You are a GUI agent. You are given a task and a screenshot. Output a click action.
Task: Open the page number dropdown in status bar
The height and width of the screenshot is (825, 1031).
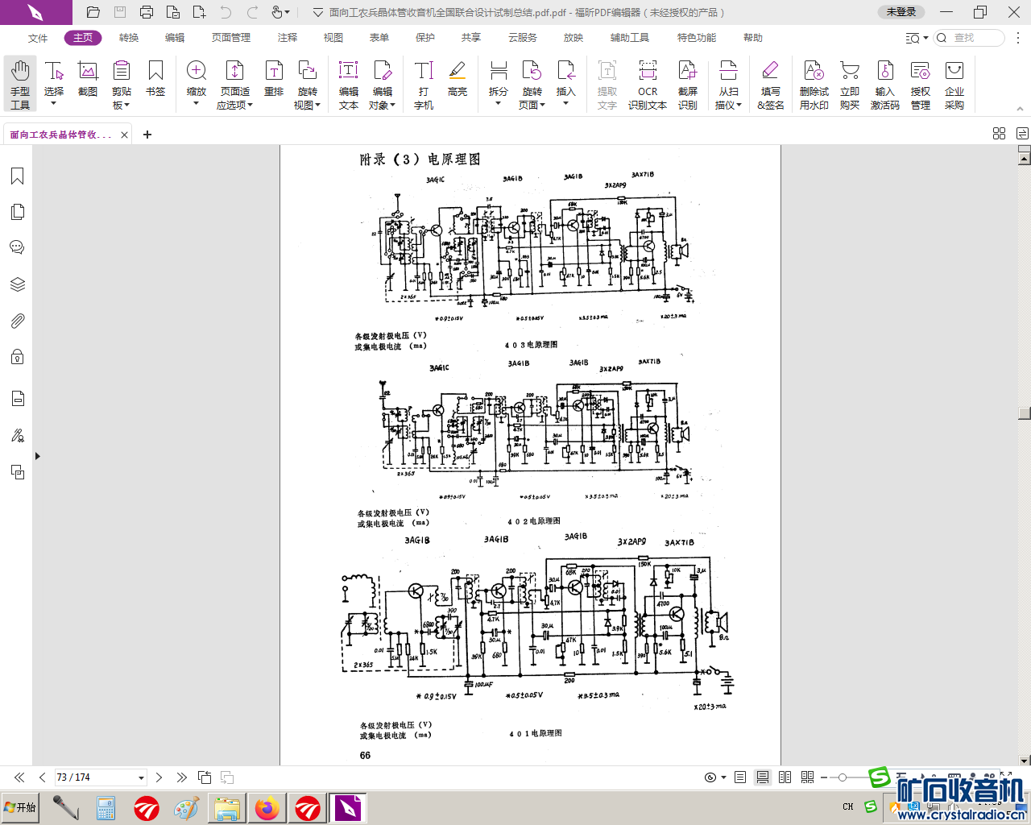(x=141, y=777)
